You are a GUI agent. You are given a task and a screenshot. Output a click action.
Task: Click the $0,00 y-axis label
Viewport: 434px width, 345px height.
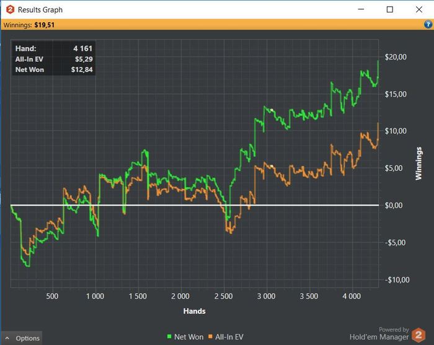click(394, 205)
